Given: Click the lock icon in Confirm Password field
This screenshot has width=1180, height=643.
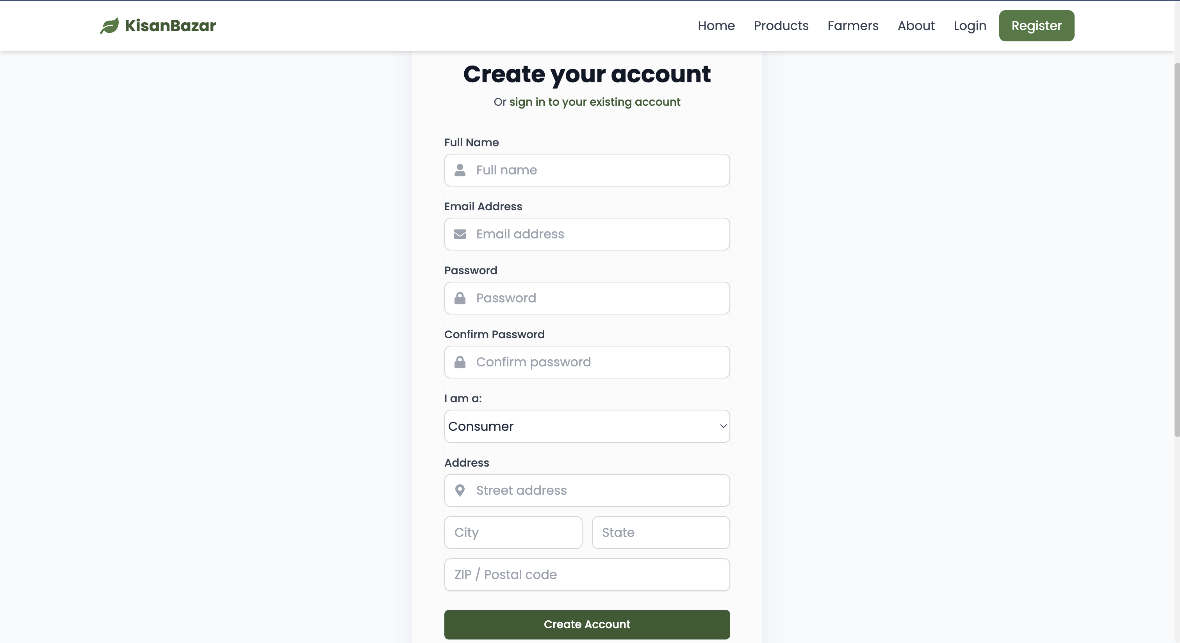Looking at the screenshot, I should click(x=460, y=362).
